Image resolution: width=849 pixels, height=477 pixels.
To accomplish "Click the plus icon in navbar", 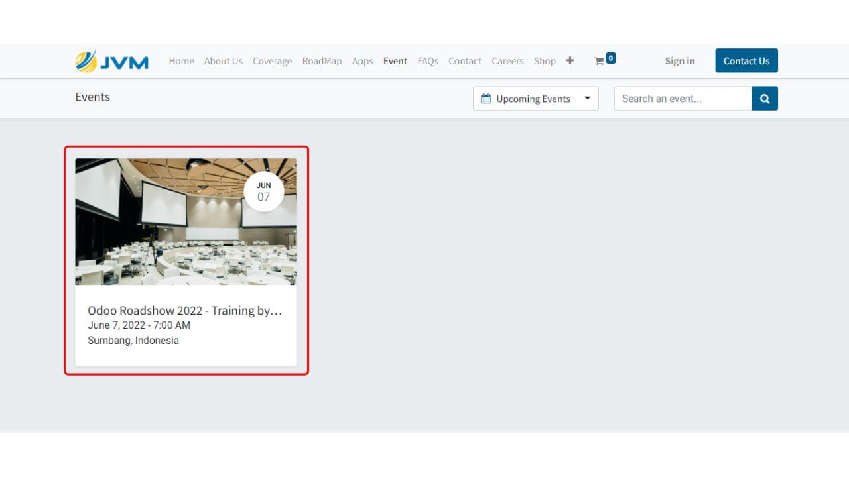I will (x=570, y=60).
